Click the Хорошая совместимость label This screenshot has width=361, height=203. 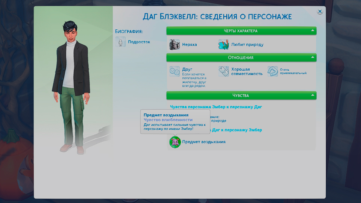[x=247, y=71]
